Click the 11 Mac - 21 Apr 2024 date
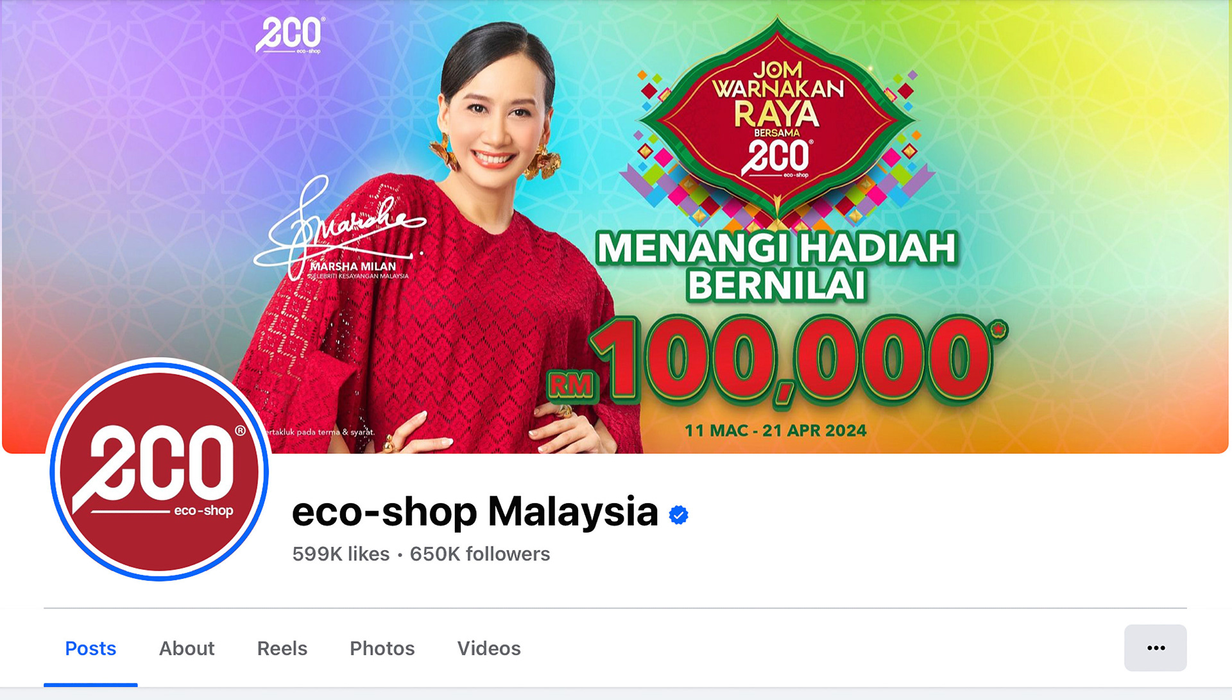 pyautogui.click(x=775, y=431)
